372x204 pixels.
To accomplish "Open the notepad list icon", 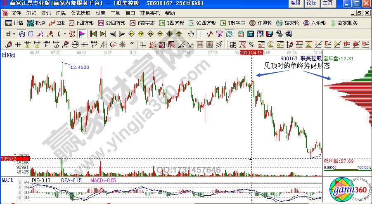I will tap(260, 34).
